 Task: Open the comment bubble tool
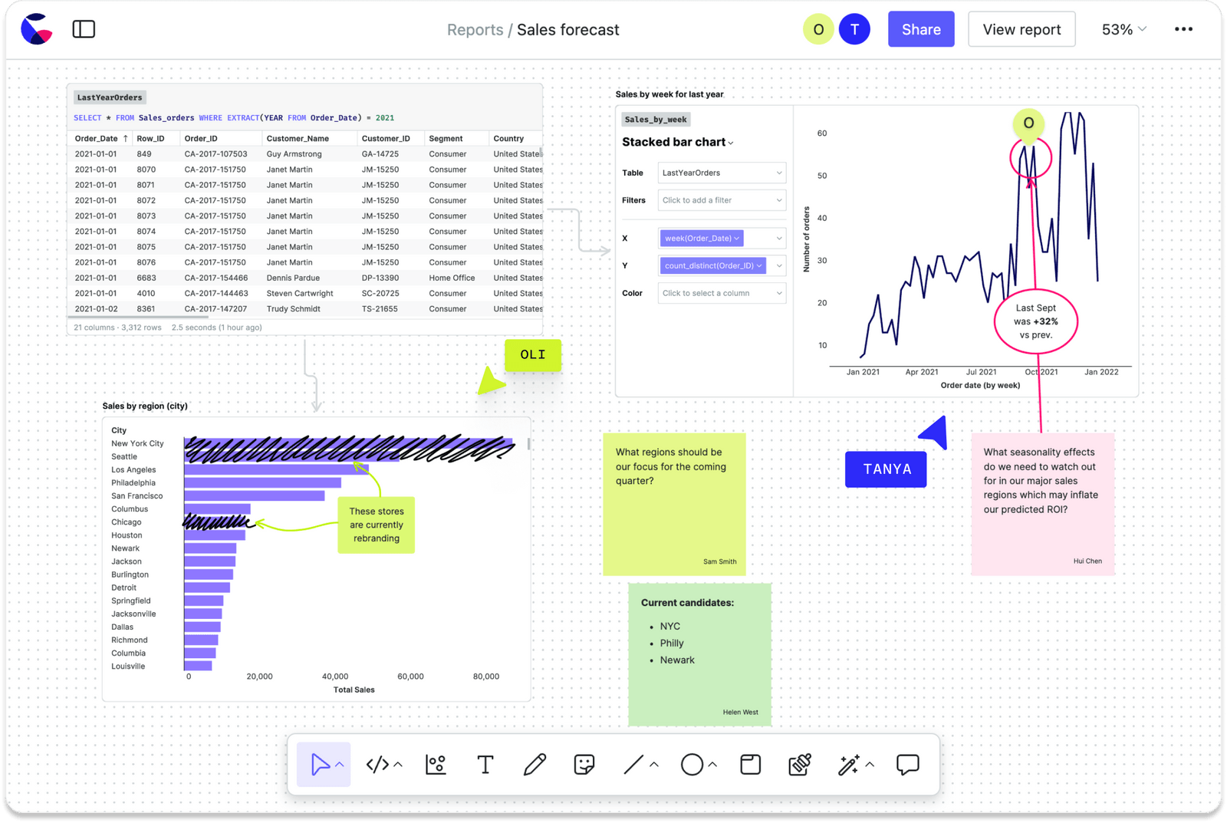(x=908, y=765)
